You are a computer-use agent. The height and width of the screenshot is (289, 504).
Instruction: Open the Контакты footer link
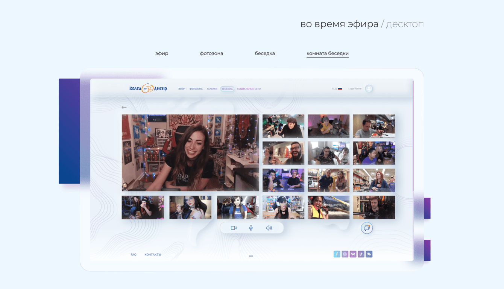pos(153,255)
